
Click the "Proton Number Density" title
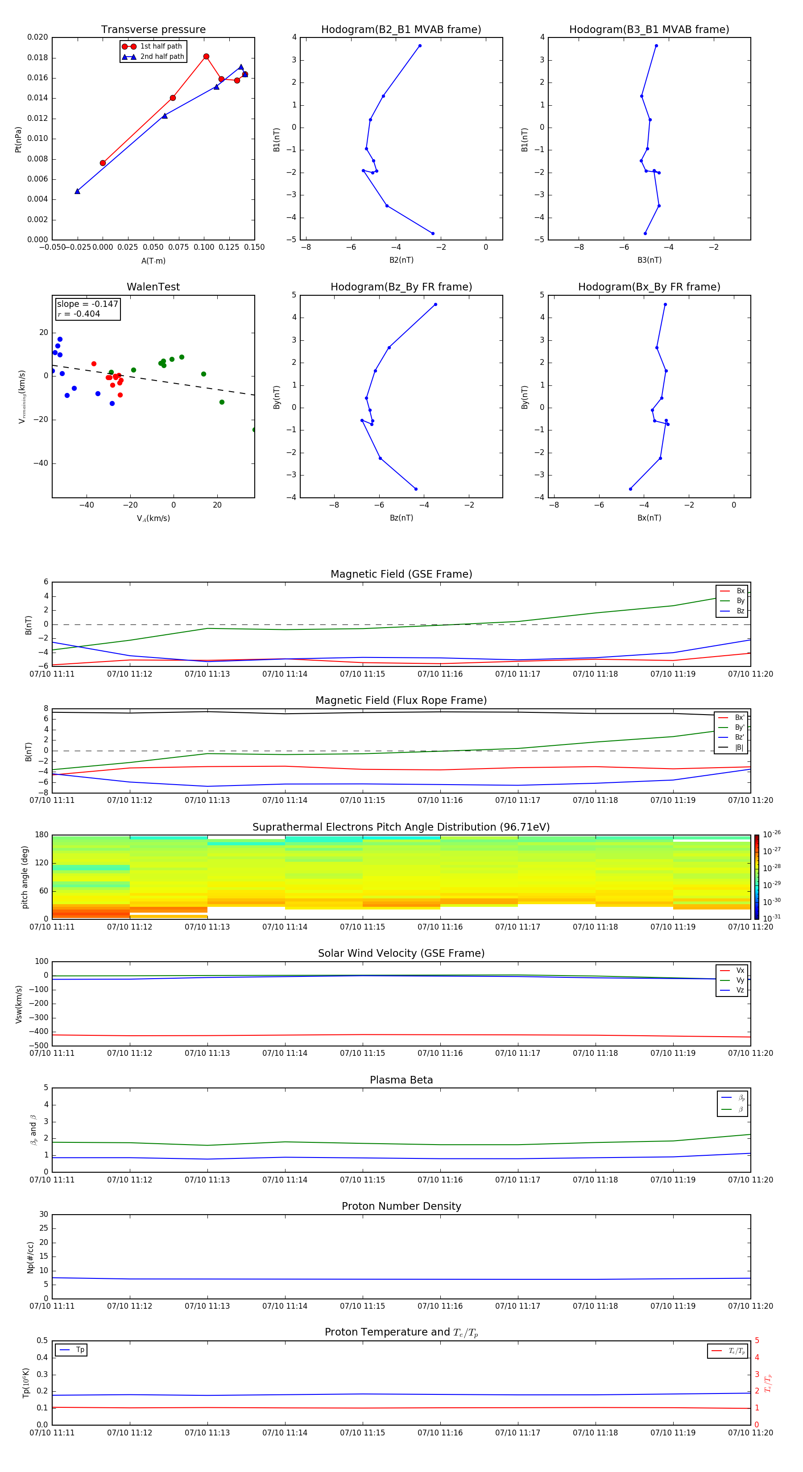click(401, 1206)
